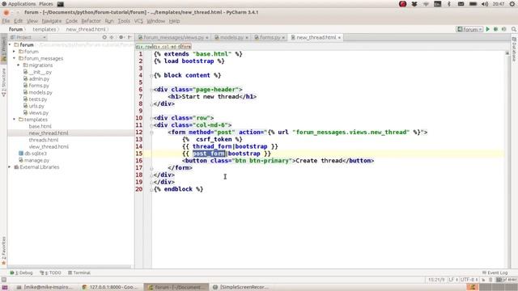
Task: Collapse the templates folder
Action: coord(15,120)
